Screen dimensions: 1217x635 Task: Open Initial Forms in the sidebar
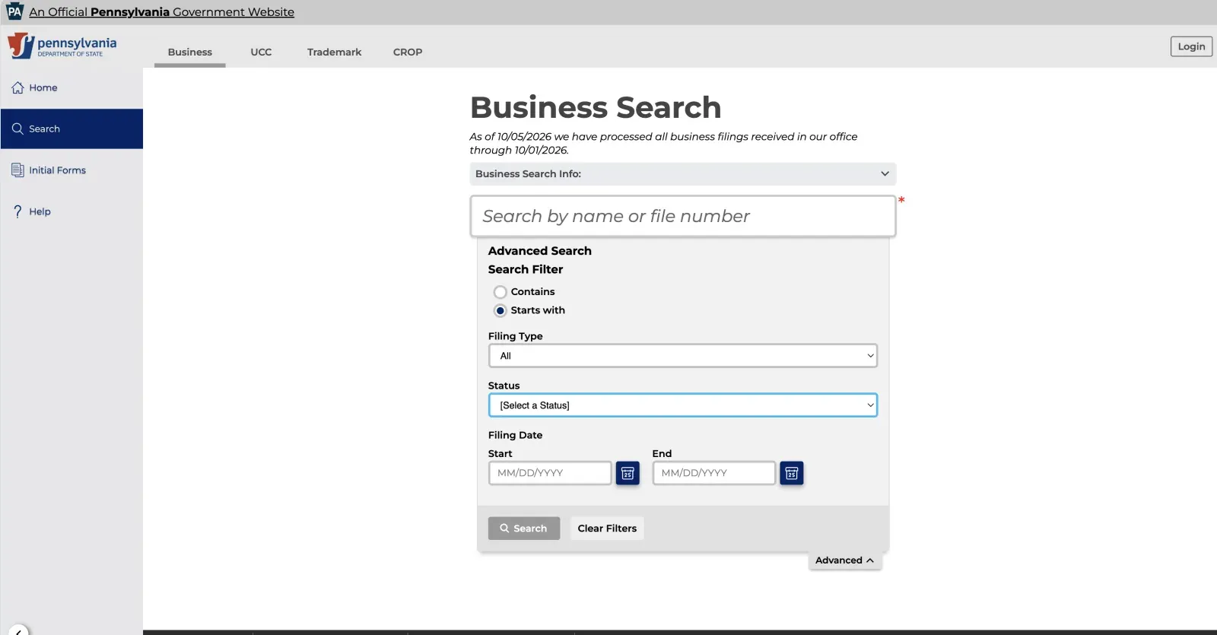(x=71, y=170)
